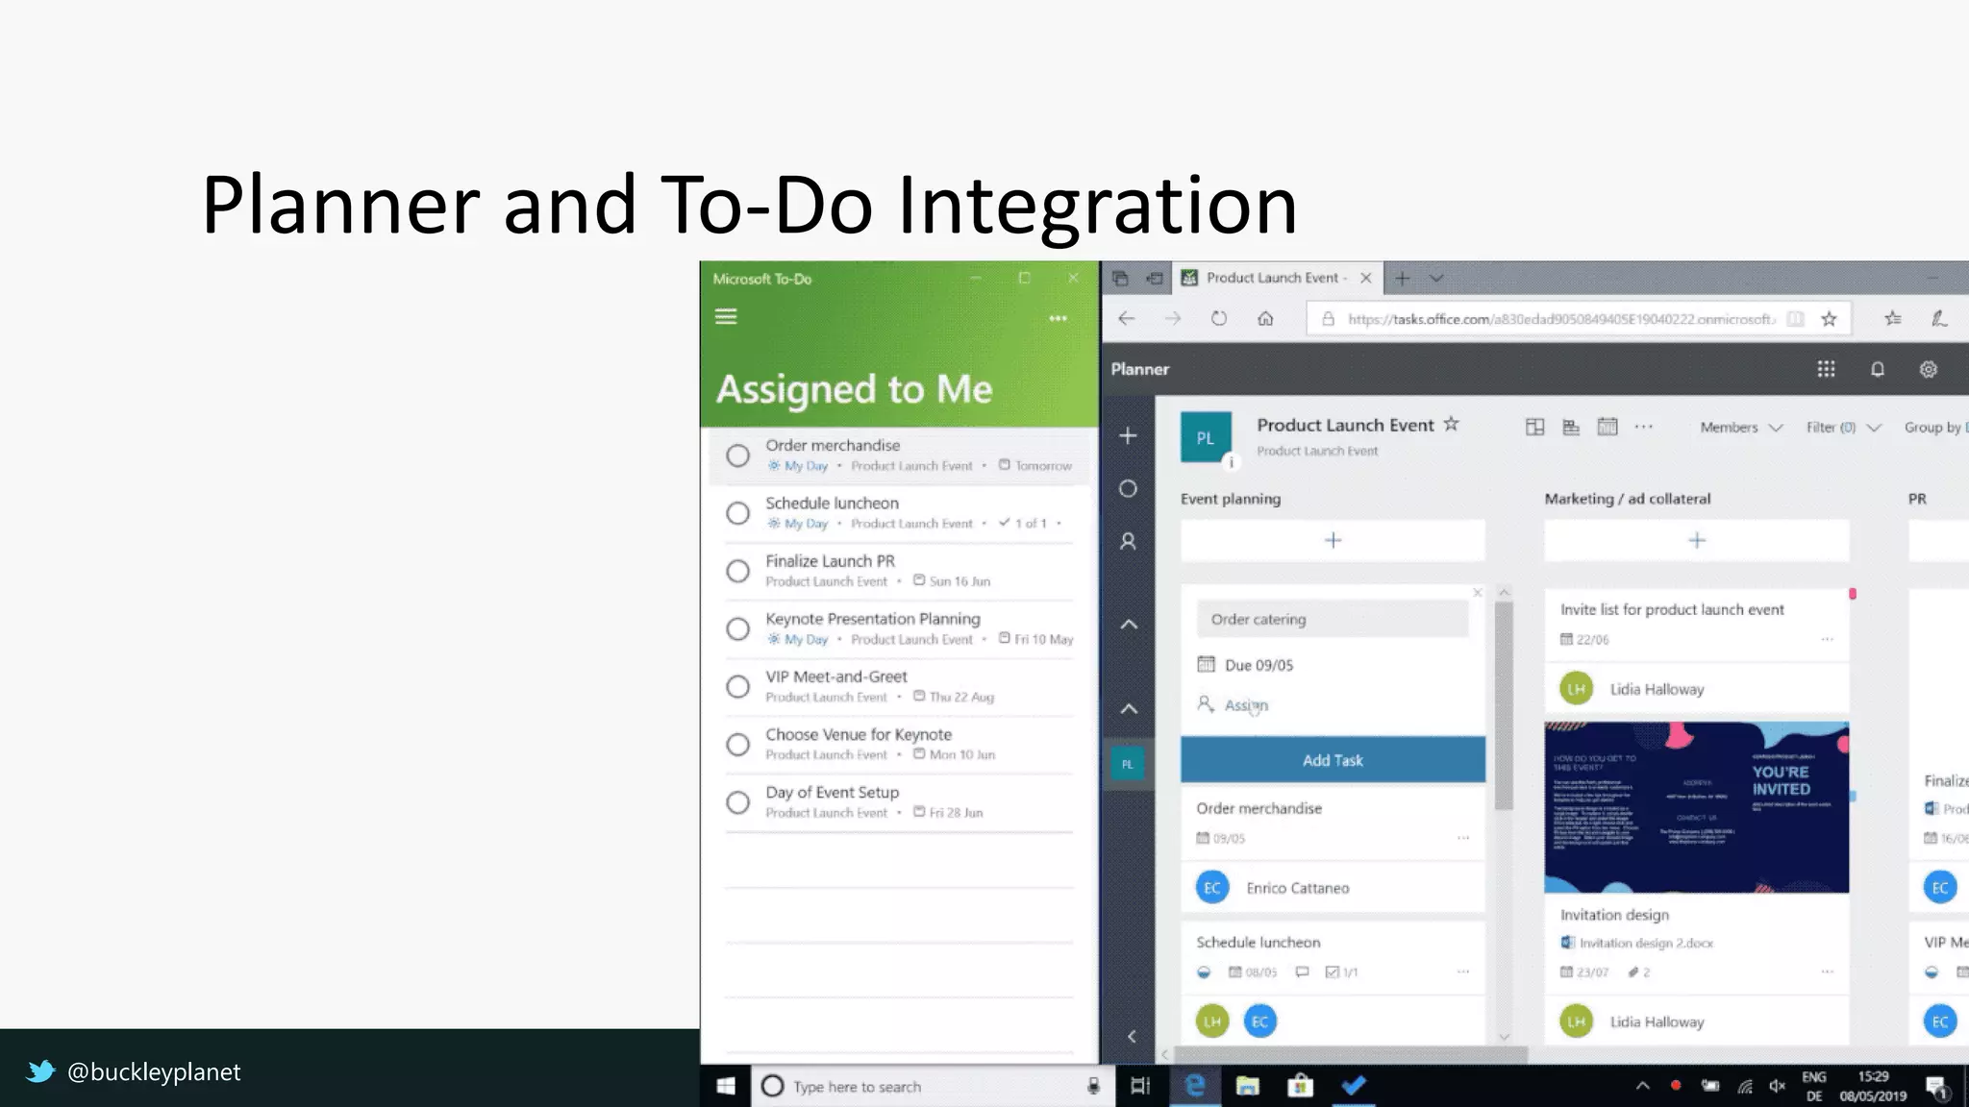Complete the Schedule luncheon task circle
This screenshot has width=1969, height=1107.
coord(737,513)
